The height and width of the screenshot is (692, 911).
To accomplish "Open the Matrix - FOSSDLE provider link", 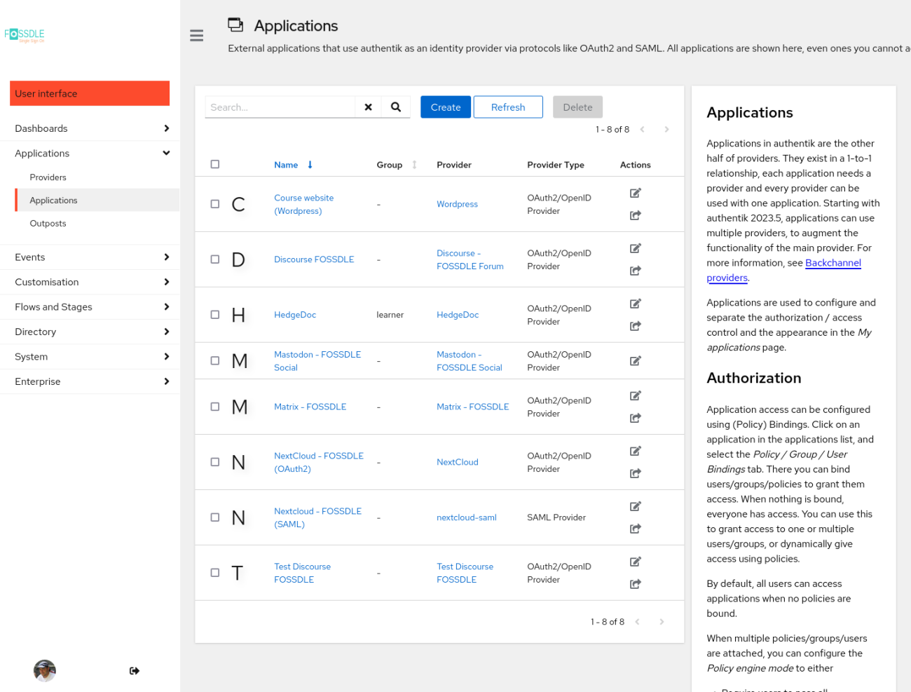I will [x=473, y=407].
